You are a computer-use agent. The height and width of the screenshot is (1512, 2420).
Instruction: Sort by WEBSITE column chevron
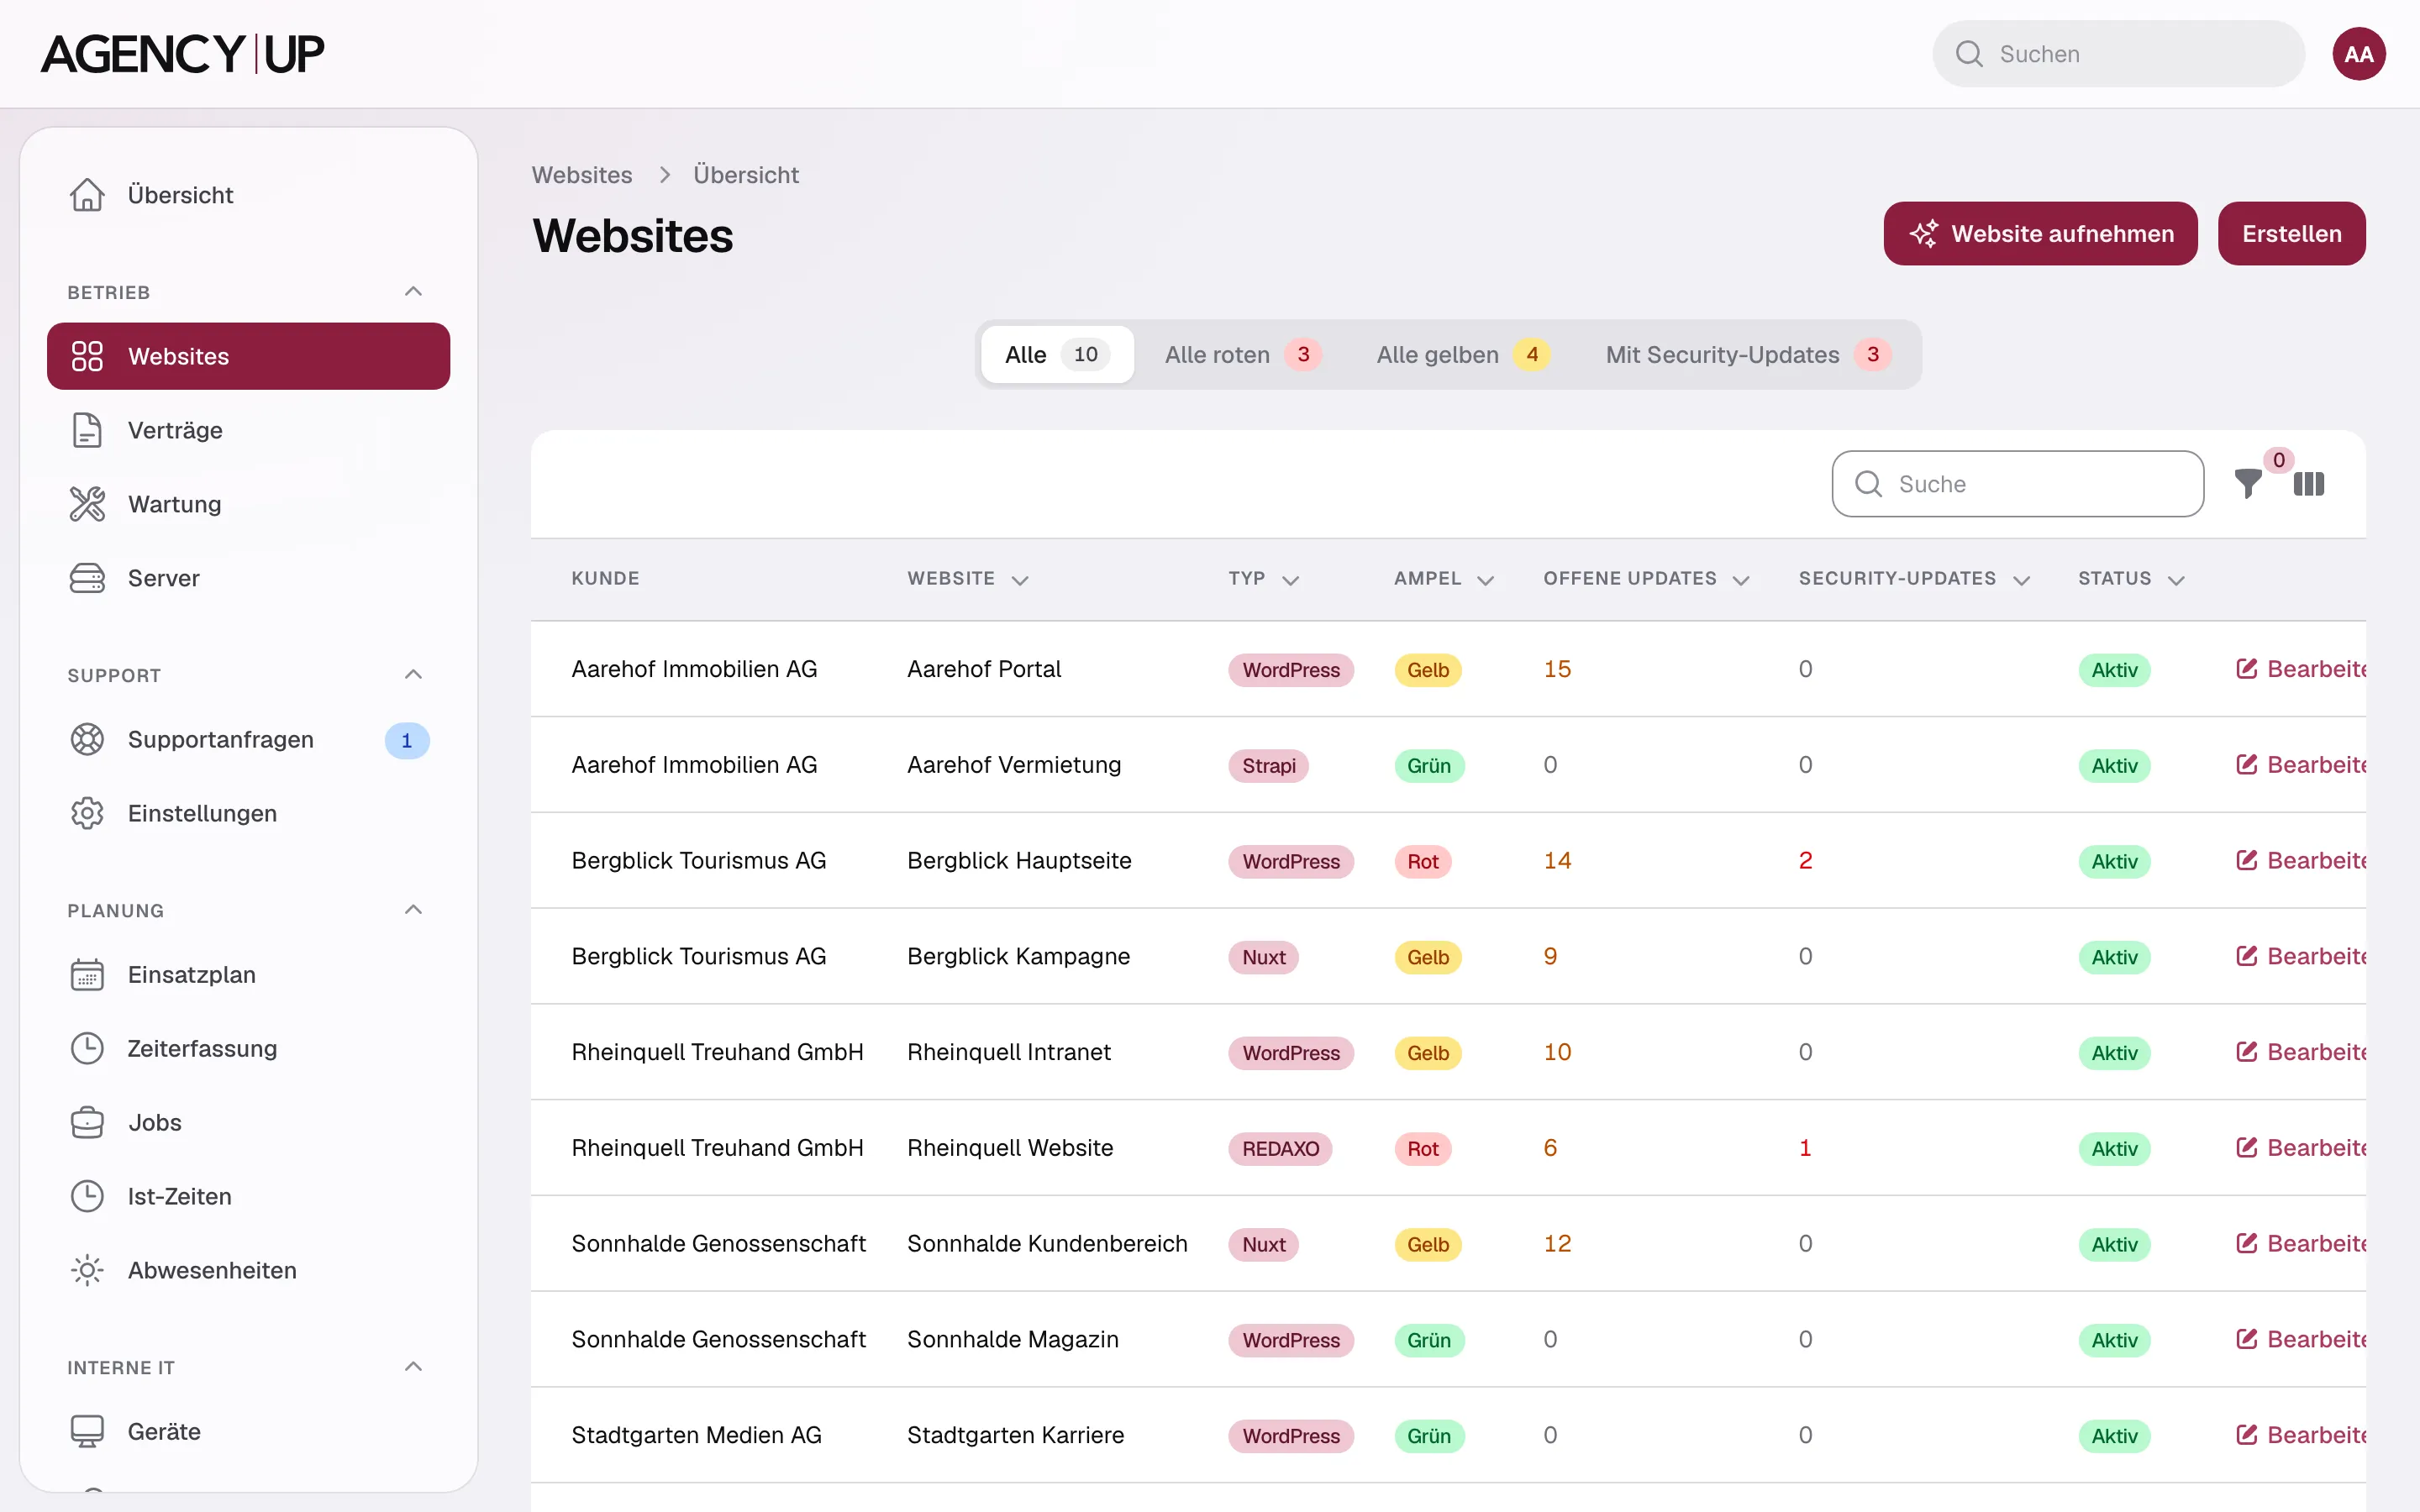click(x=1020, y=580)
